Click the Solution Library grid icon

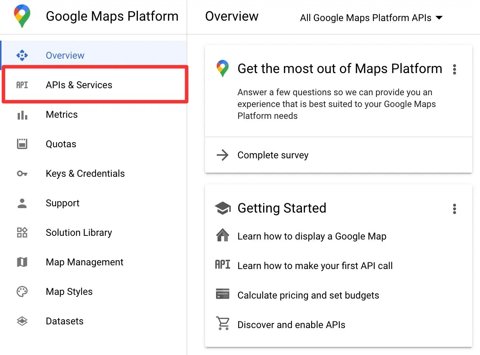[22, 232]
